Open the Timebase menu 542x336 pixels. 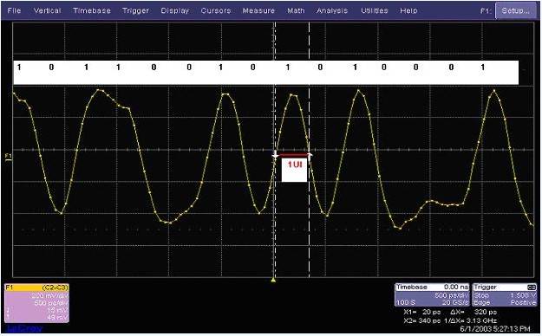pos(92,10)
